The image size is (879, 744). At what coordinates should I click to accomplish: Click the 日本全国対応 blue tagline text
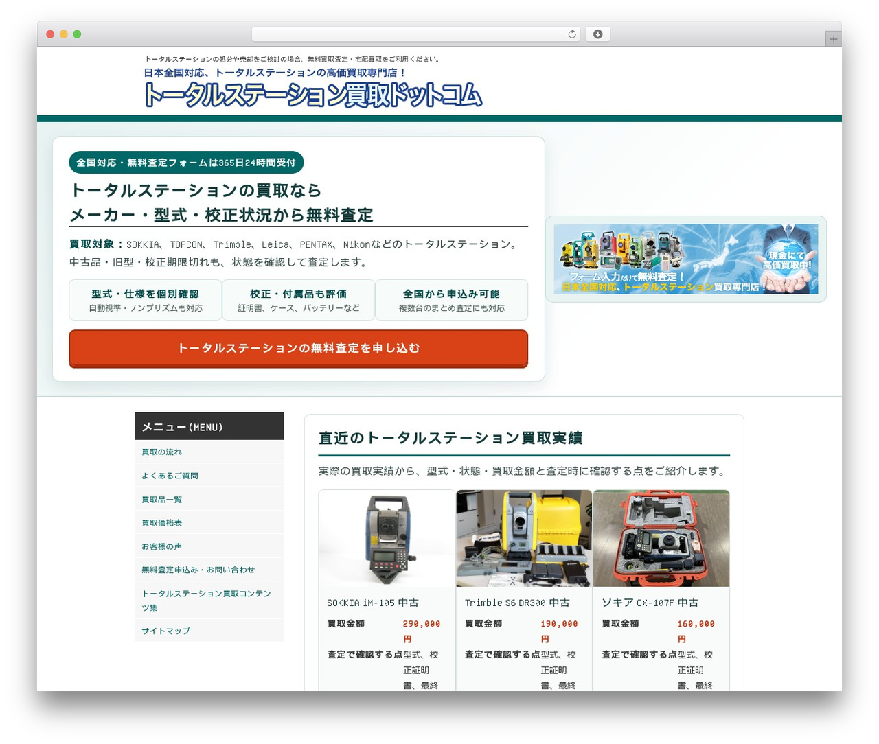[x=275, y=73]
